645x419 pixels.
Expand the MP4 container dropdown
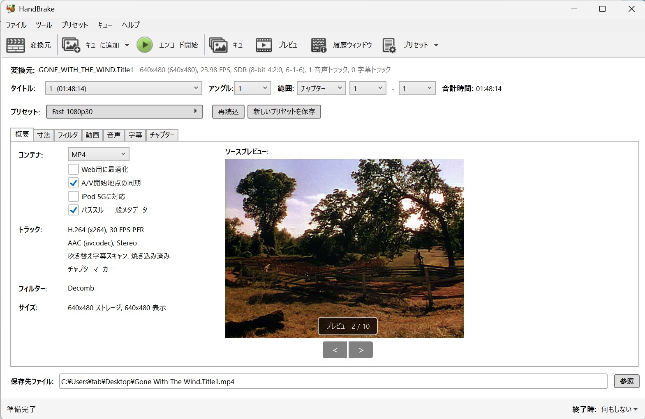[98, 154]
